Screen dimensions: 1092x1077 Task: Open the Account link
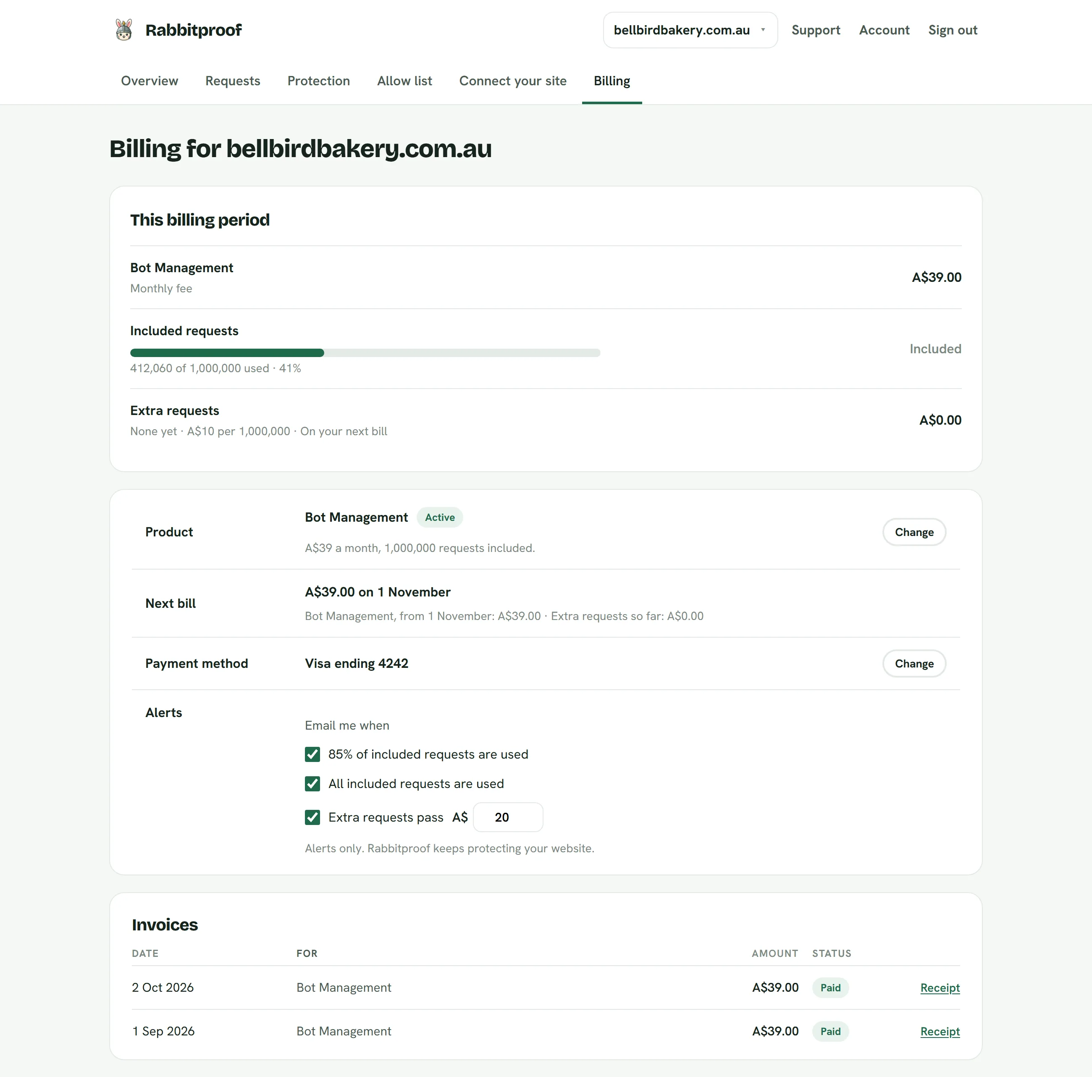(884, 30)
